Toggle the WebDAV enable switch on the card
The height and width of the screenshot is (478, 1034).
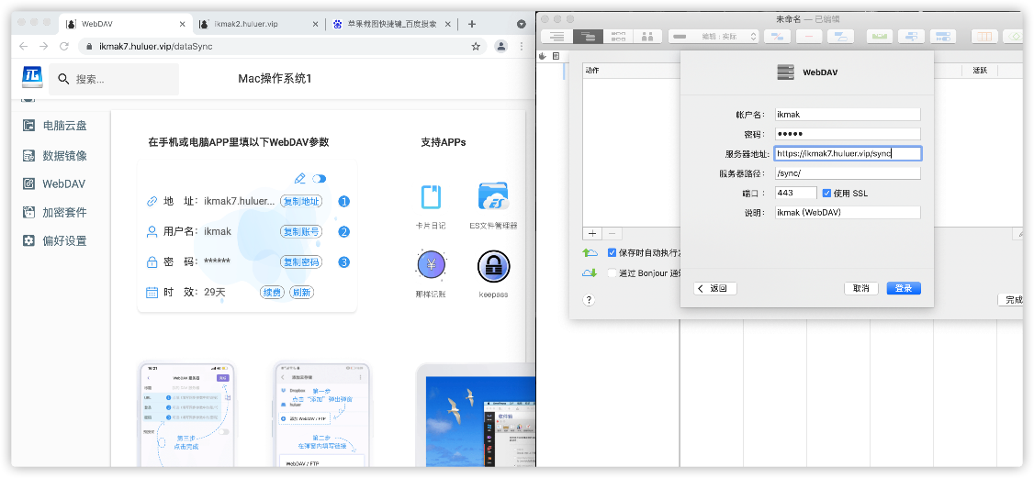[320, 178]
